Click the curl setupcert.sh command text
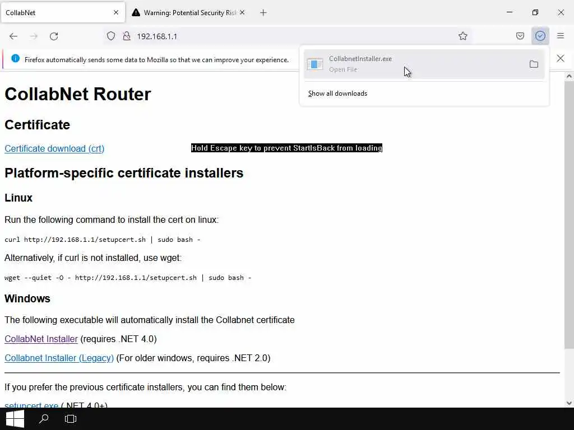The width and height of the screenshot is (574, 430). tap(103, 240)
